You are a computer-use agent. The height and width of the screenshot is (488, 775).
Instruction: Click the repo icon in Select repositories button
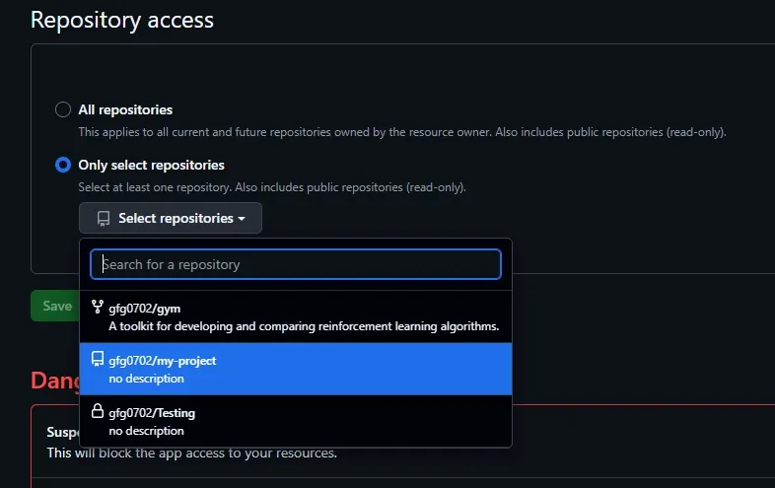103,219
